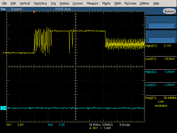Click the 81035 Acqs counter
Image resolution: width=177 pixels, height=133 pixels.
click(63, 9)
